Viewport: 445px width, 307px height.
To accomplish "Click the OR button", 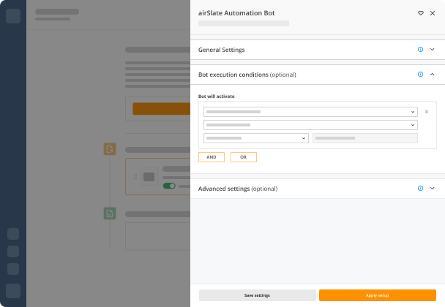I will tap(244, 157).
